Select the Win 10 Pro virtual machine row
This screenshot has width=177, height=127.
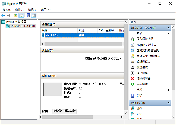click(82, 35)
